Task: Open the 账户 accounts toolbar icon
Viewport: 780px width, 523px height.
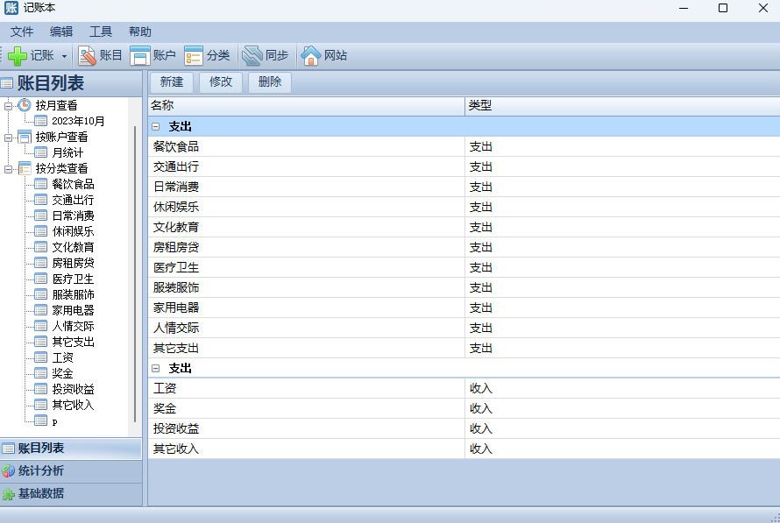Action: [140, 56]
